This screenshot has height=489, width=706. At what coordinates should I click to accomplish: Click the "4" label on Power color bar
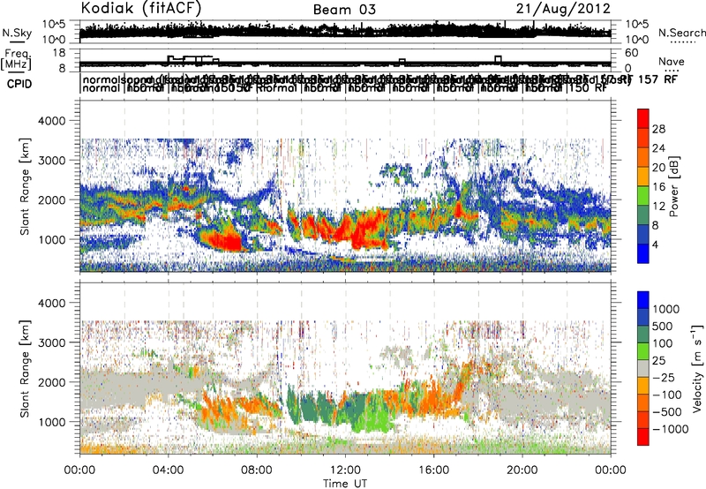tap(656, 244)
